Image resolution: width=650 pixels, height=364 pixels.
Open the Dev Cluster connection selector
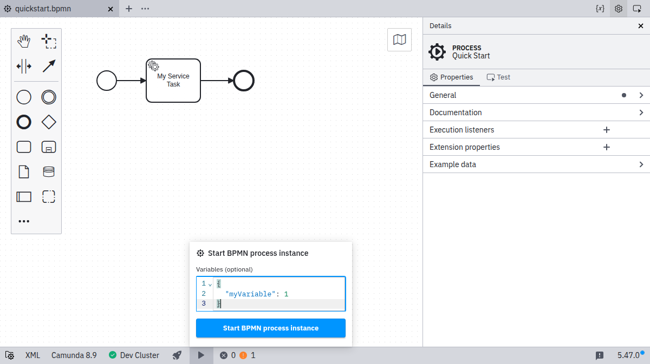coord(134,355)
